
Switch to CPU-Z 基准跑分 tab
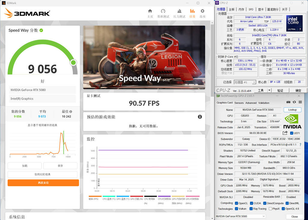point(273,9)
